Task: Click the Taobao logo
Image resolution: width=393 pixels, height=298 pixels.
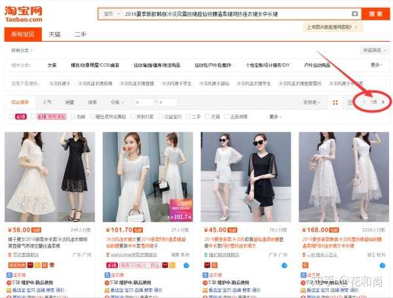Action: click(x=24, y=13)
